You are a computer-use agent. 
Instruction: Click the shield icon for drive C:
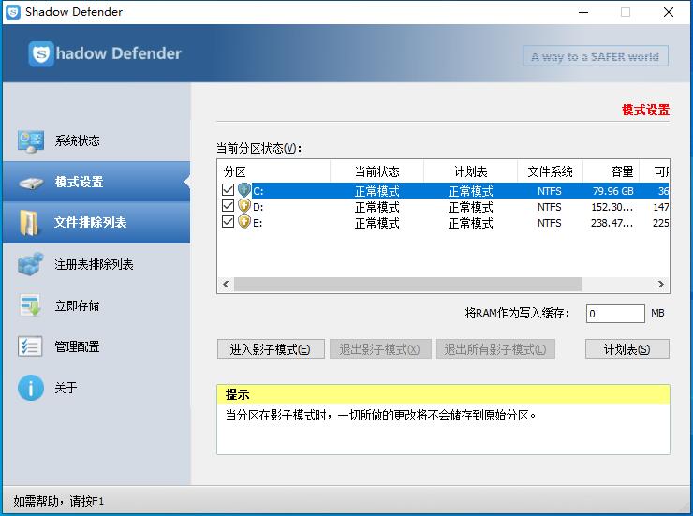[x=244, y=191]
